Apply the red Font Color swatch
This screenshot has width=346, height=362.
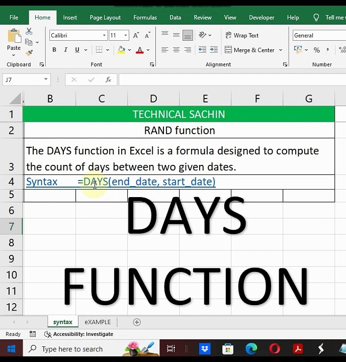[140, 50]
